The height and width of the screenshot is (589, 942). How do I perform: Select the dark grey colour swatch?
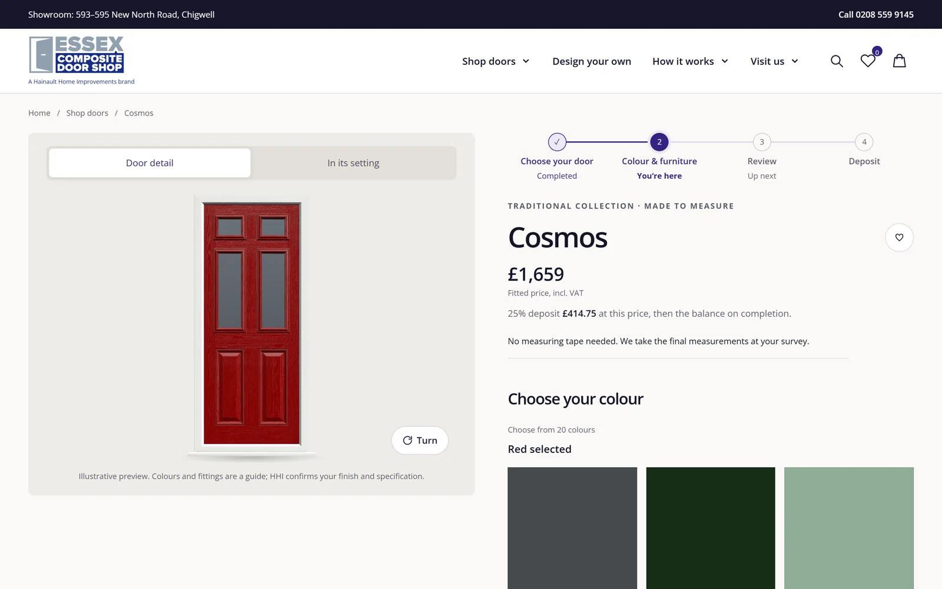click(x=572, y=528)
